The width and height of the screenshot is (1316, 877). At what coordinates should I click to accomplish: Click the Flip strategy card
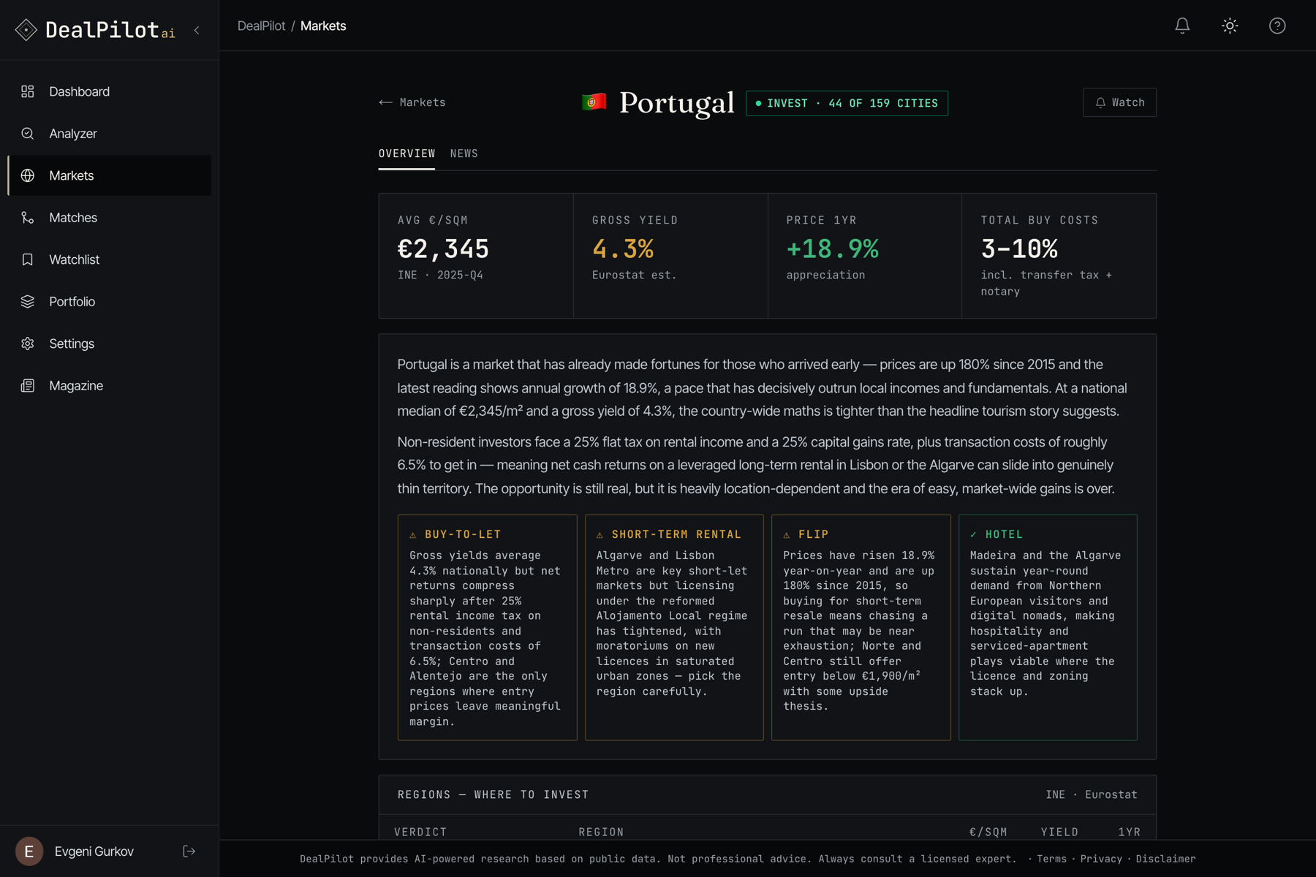coord(861,627)
